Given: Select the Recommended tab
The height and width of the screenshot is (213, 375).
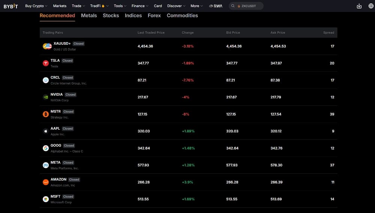Looking at the screenshot, I should point(57,16).
